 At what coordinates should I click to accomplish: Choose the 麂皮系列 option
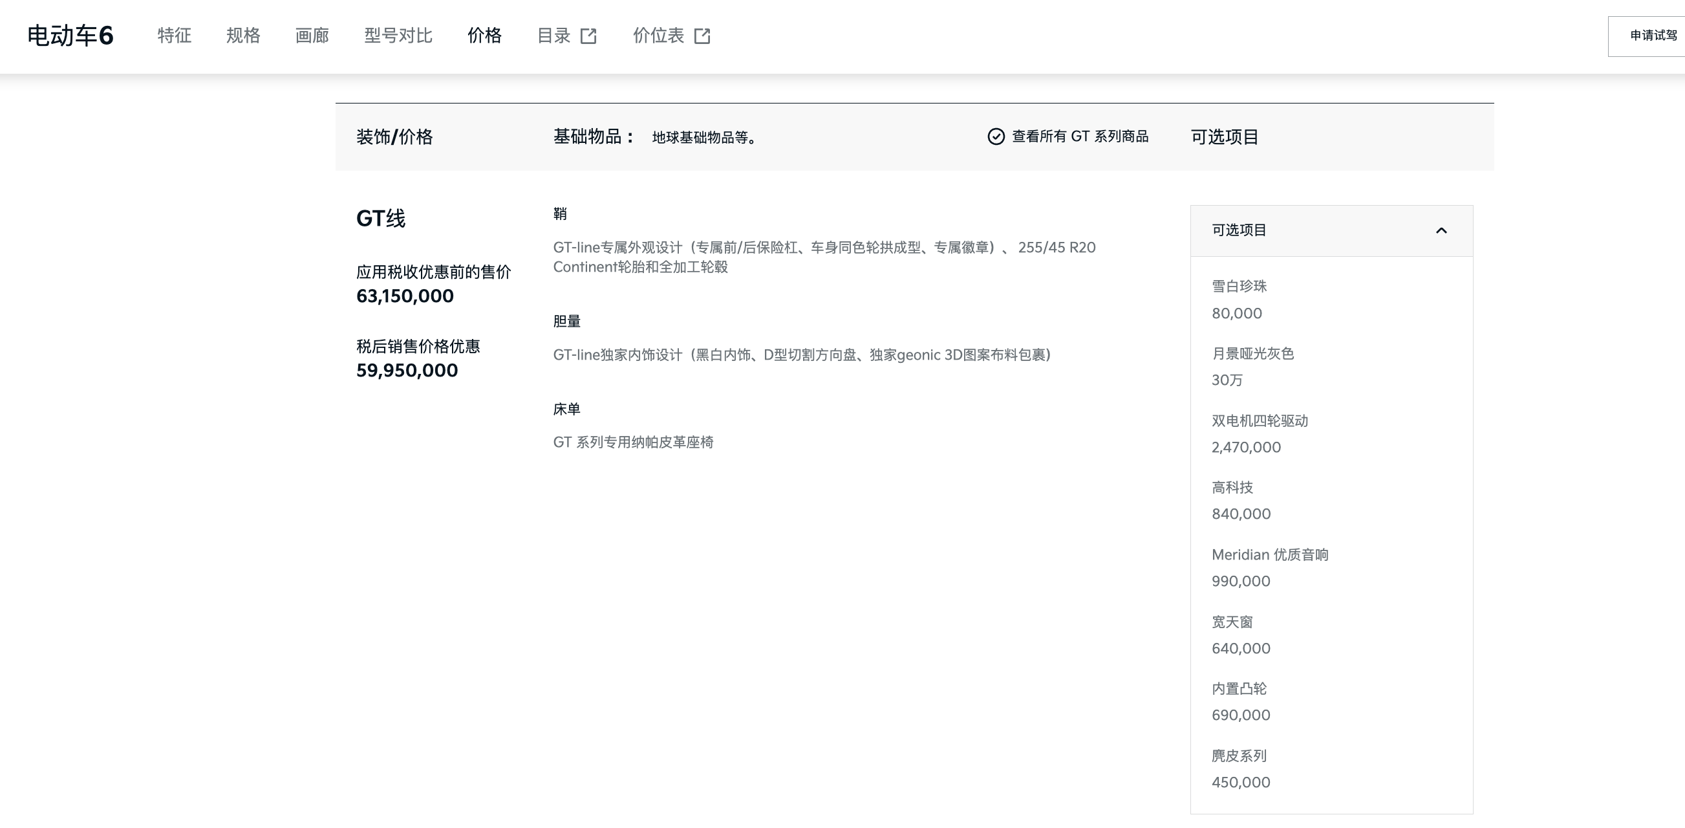[x=1239, y=756]
